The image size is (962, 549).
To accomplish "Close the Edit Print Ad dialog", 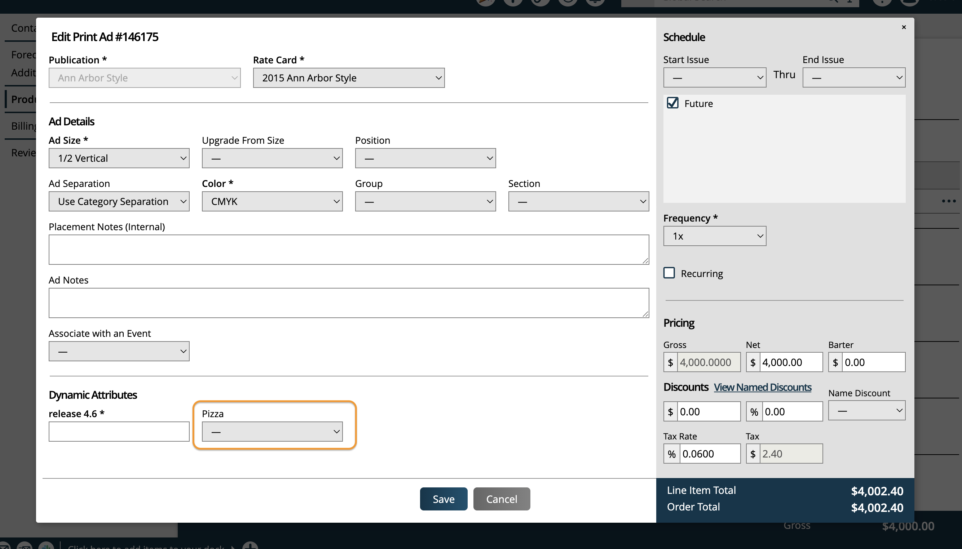I will [x=904, y=27].
